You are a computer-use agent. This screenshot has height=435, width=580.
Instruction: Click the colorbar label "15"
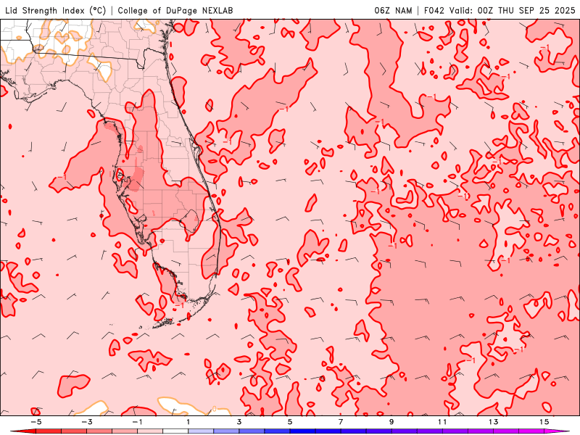(x=544, y=422)
